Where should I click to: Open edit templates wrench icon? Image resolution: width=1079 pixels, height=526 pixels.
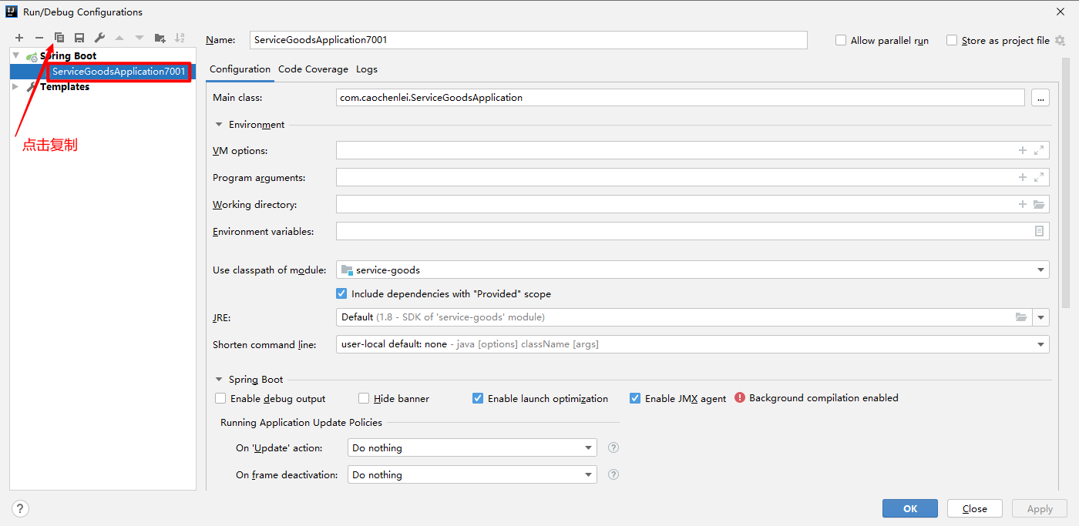pyautogui.click(x=99, y=38)
